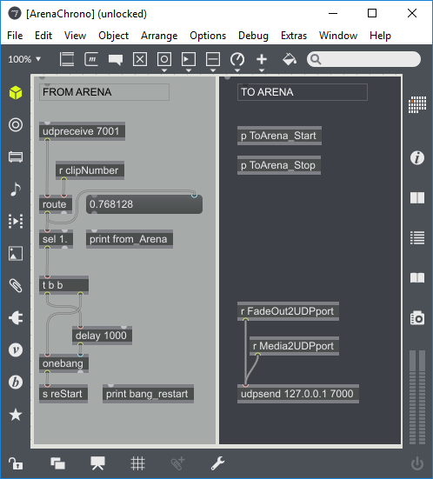Open the Plug-ins browser icon
The image size is (433, 479).
16,317
